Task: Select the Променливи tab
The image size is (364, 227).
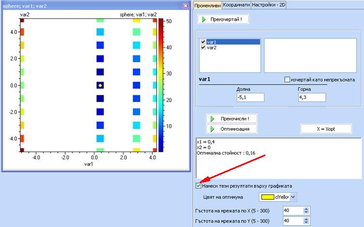Action: 207,4
